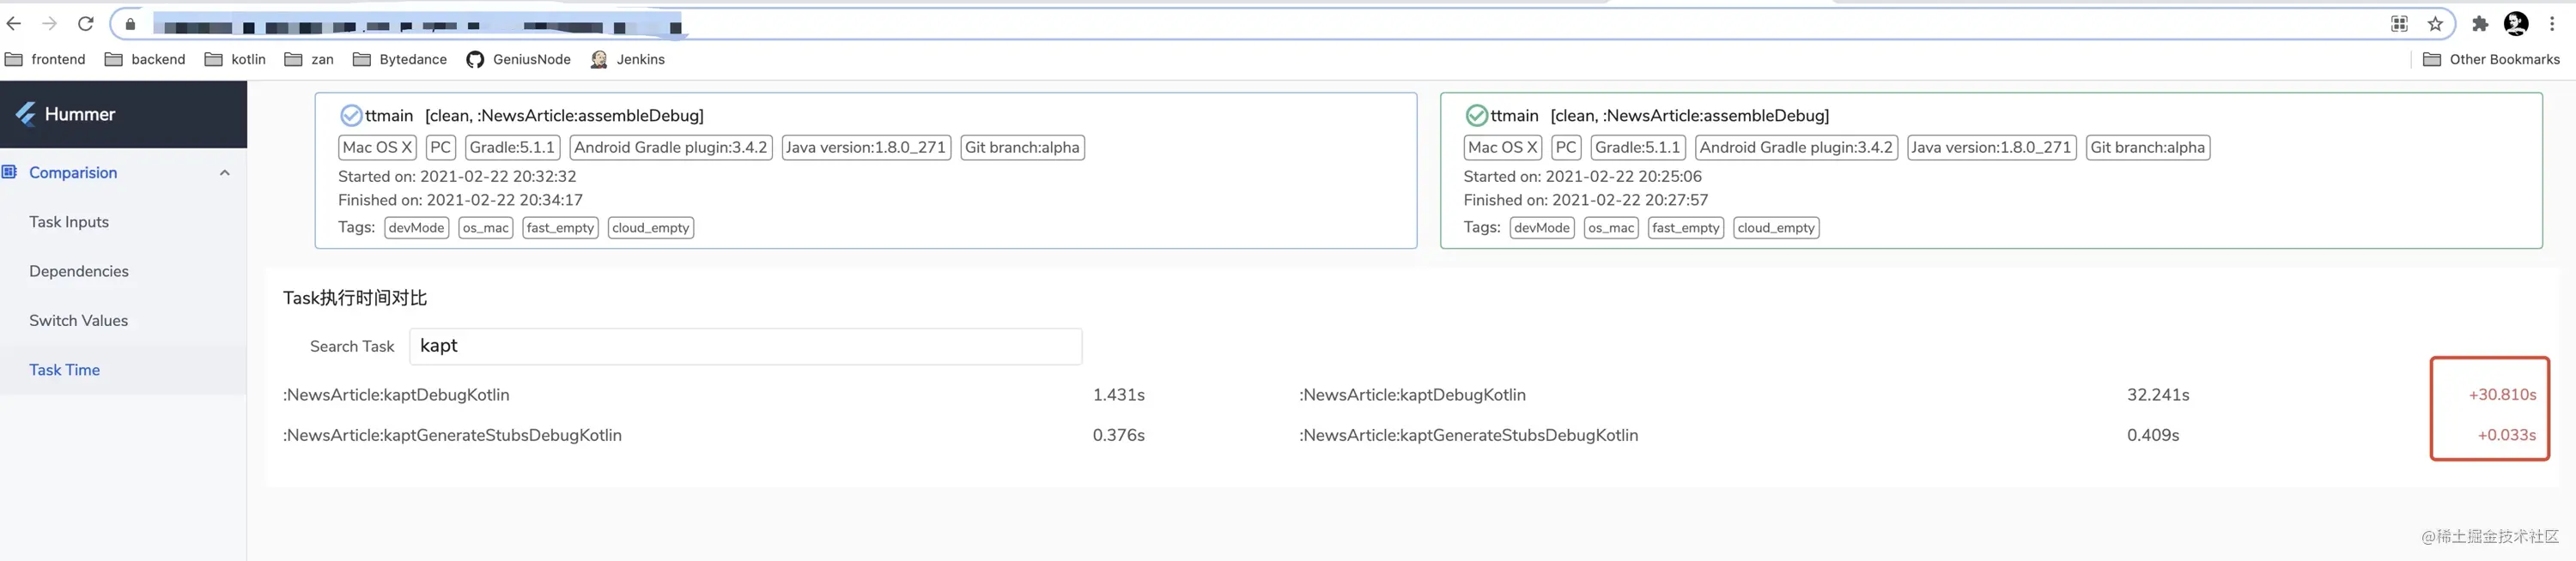Open the kotlin bookmarks folder
Viewport: 2576px width, 561px height.
tap(236, 60)
